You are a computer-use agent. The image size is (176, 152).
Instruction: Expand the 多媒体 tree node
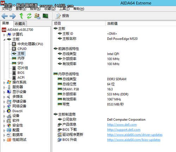coord(4,97)
